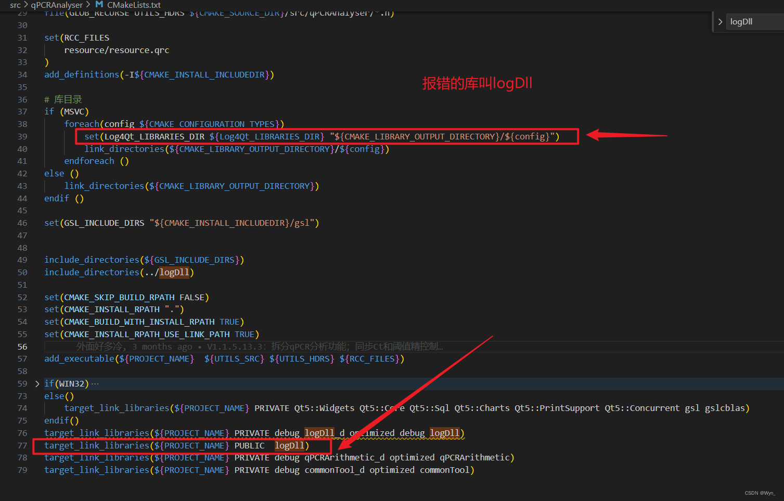Click line number 77 in the gutter

tap(22, 446)
